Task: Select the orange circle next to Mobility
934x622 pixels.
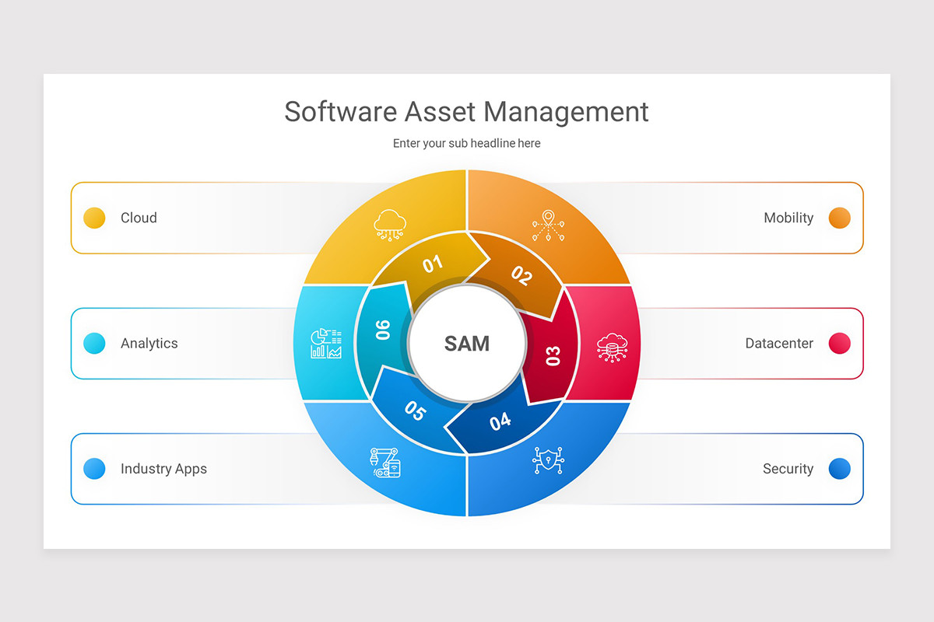Action: tap(839, 218)
